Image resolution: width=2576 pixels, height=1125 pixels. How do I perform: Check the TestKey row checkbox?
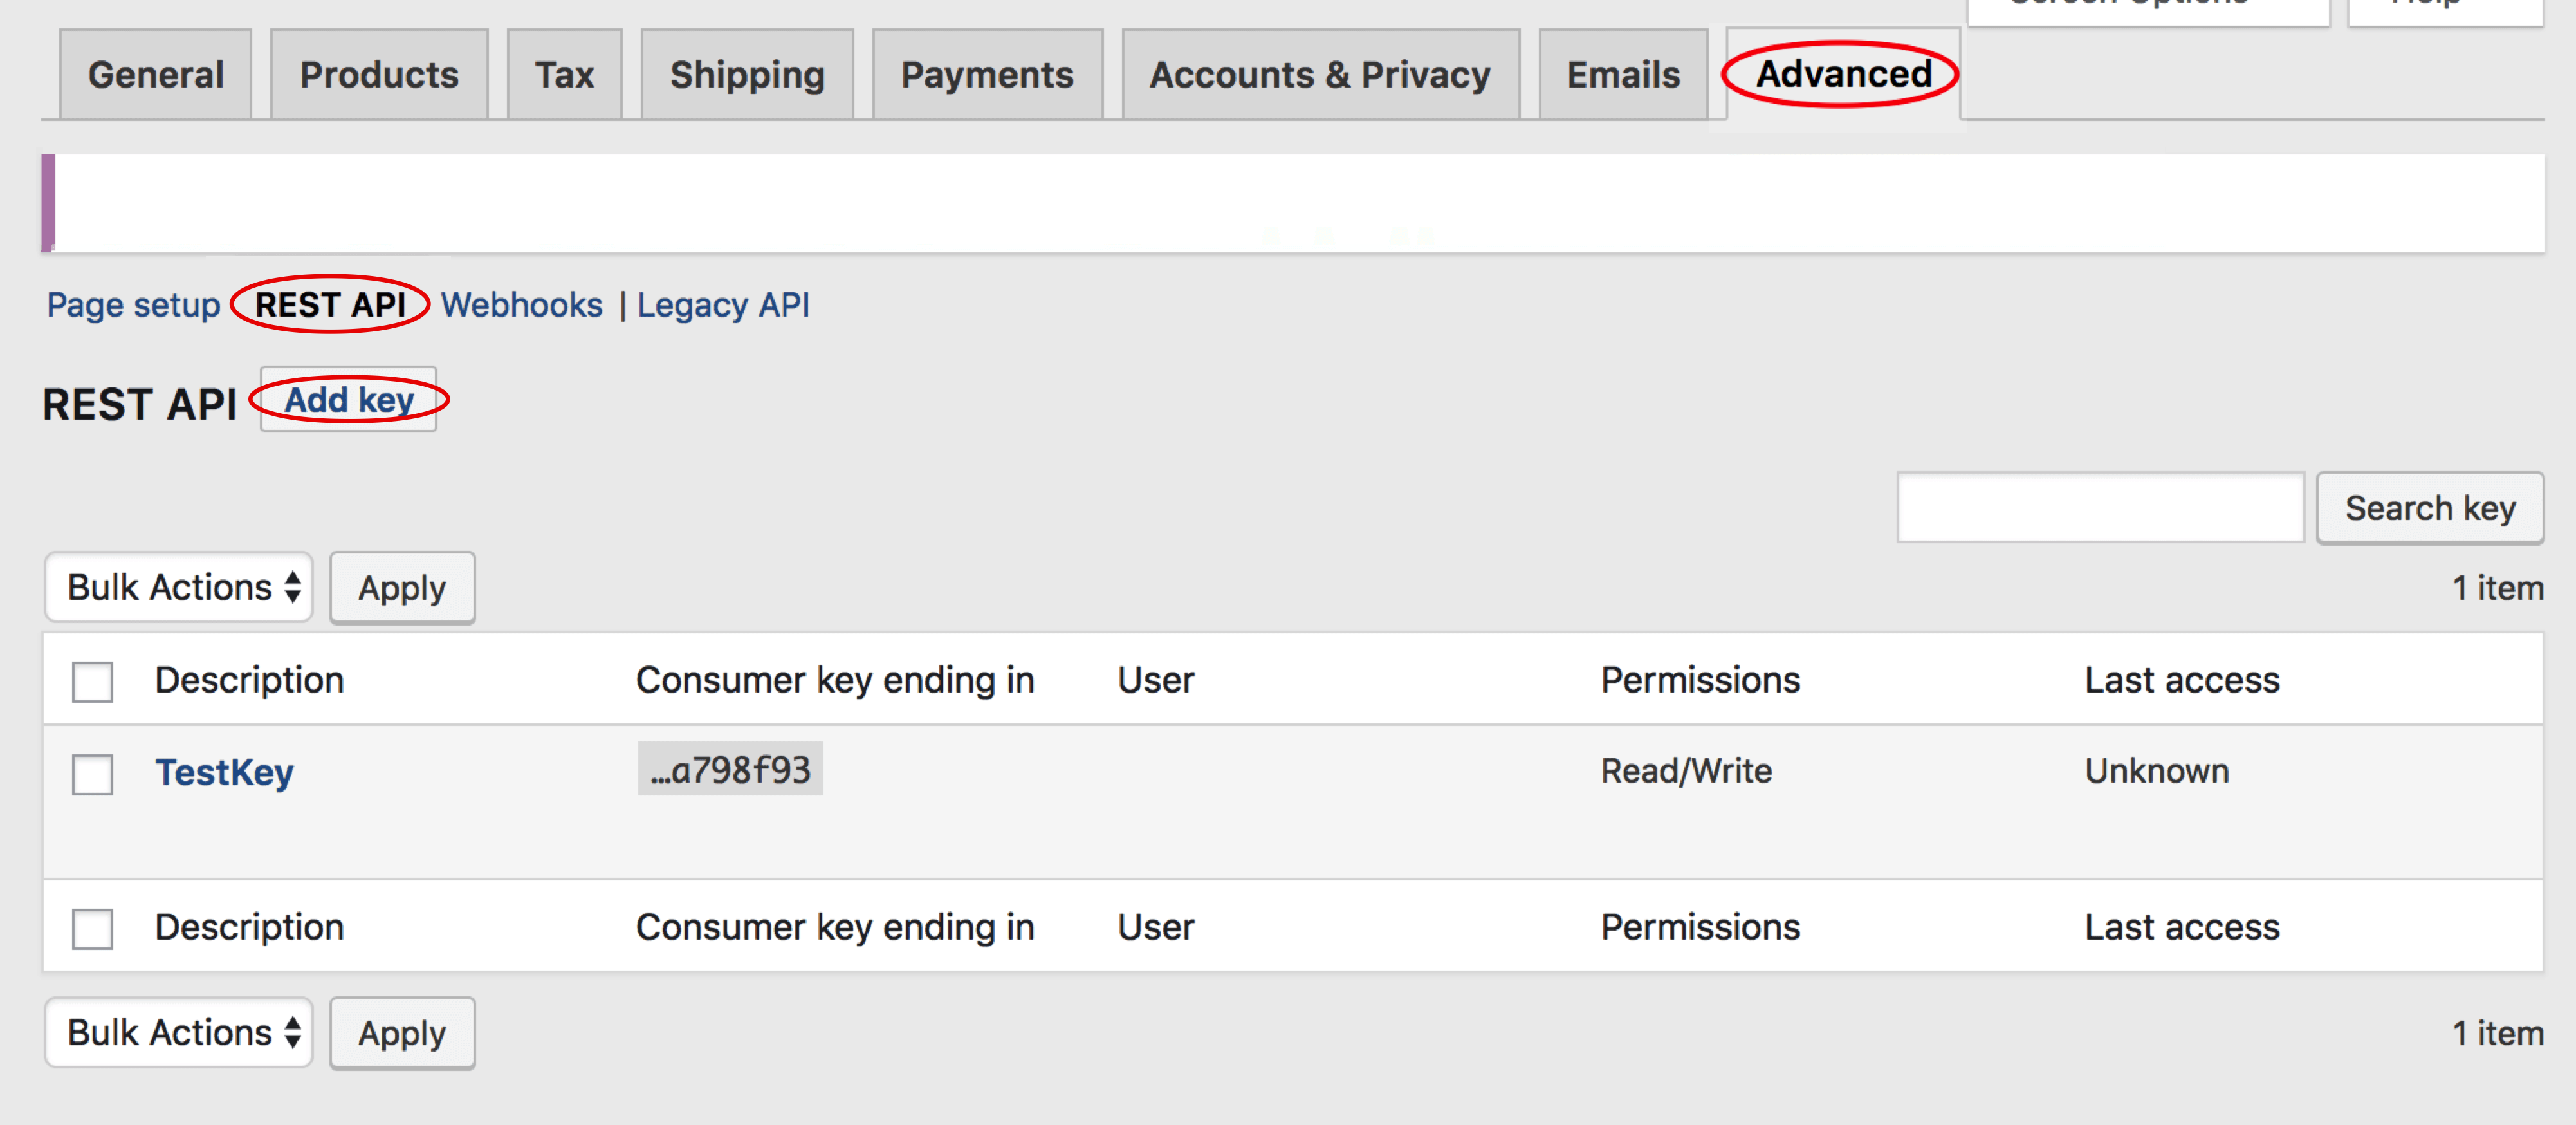pos(92,774)
